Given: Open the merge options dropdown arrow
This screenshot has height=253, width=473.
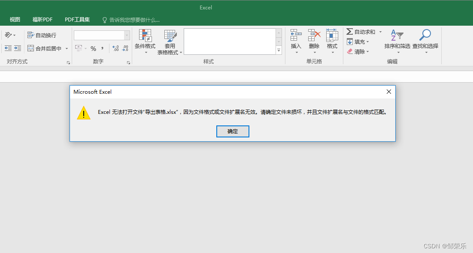Looking at the screenshot, I should [67, 48].
